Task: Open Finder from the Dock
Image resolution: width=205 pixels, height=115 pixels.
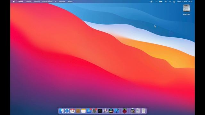Action: click(x=61, y=111)
